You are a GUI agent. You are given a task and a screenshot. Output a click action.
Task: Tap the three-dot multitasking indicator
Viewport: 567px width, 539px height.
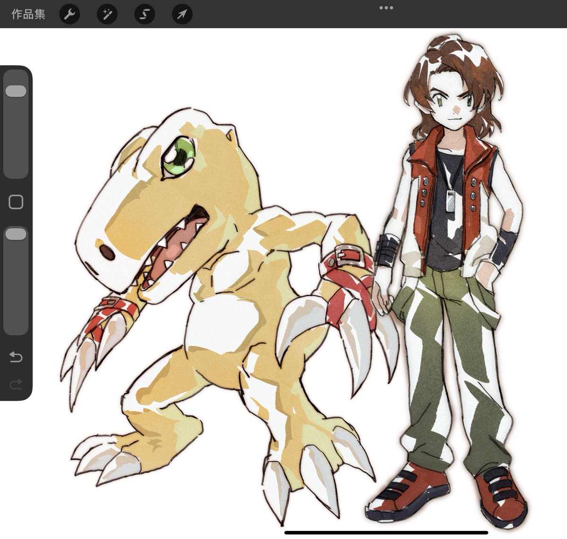(x=386, y=8)
